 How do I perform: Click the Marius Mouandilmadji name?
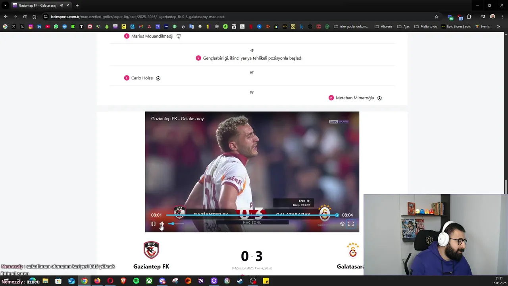[152, 36]
